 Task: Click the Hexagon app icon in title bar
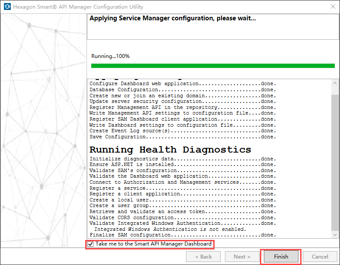tap(7, 7)
